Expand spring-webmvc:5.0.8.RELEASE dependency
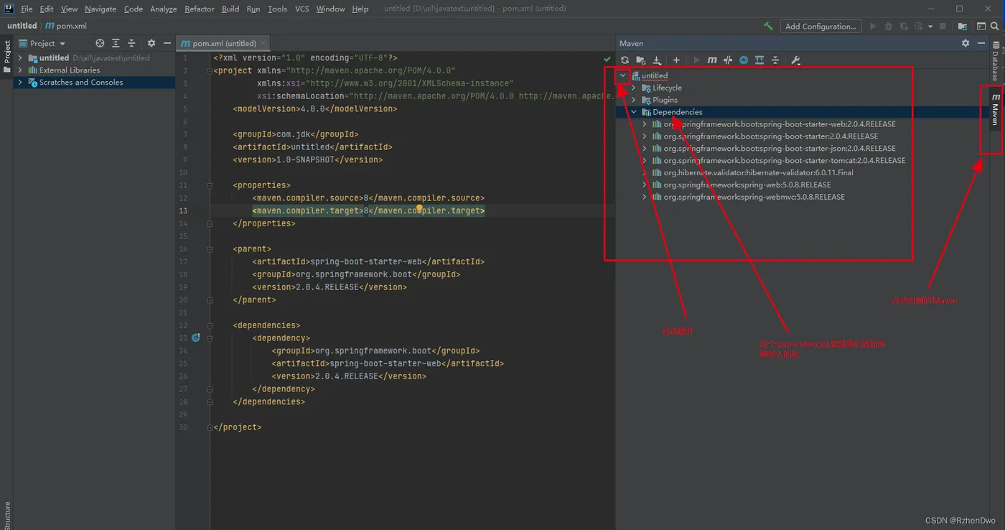1005x530 pixels. (x=645, y=197)
